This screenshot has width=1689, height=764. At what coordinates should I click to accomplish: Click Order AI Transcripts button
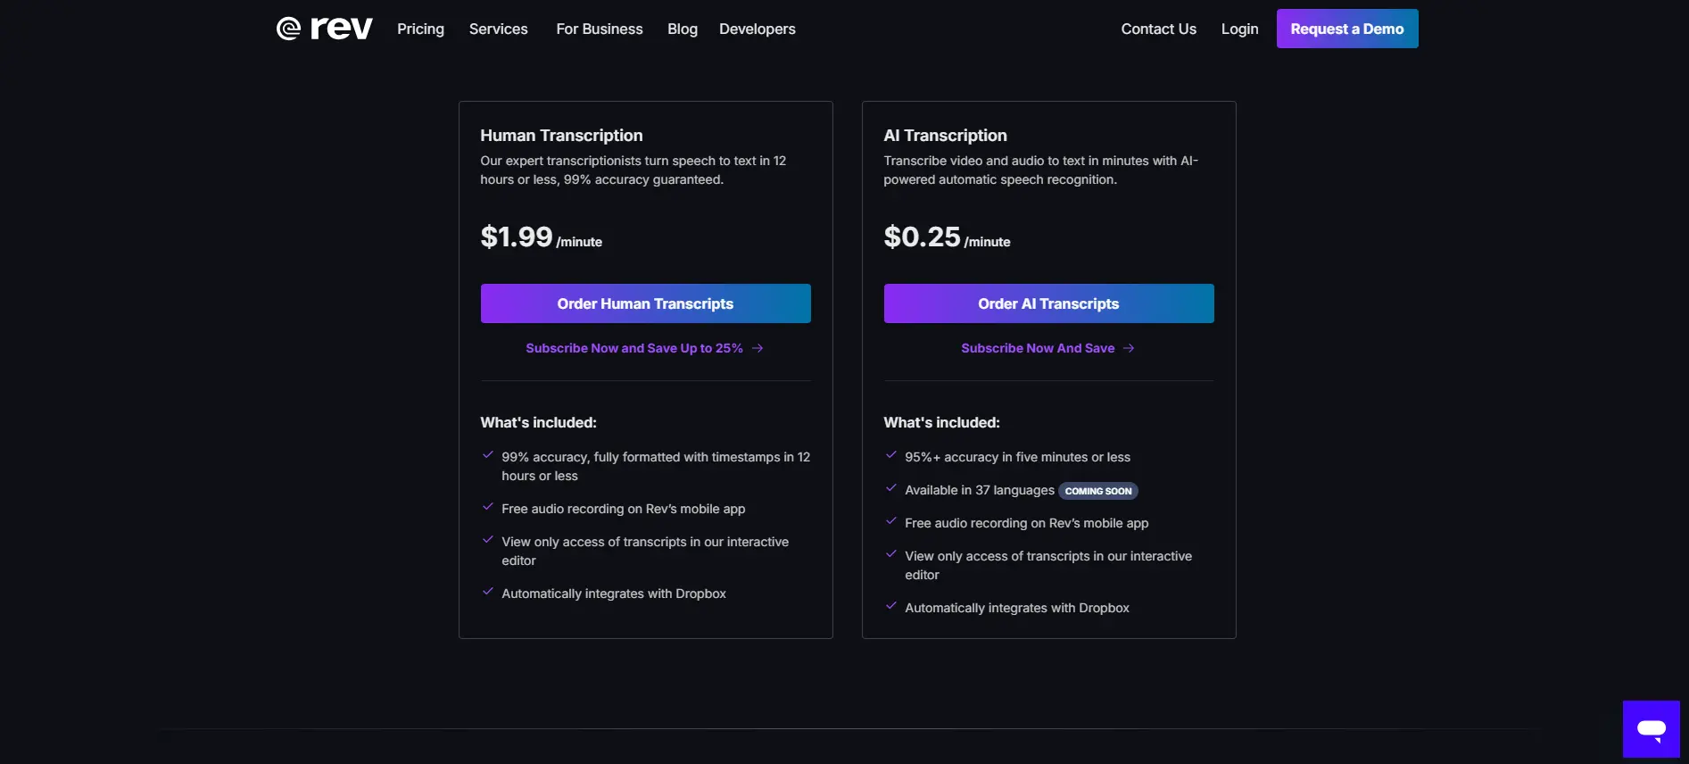[x=1049, y=303]
